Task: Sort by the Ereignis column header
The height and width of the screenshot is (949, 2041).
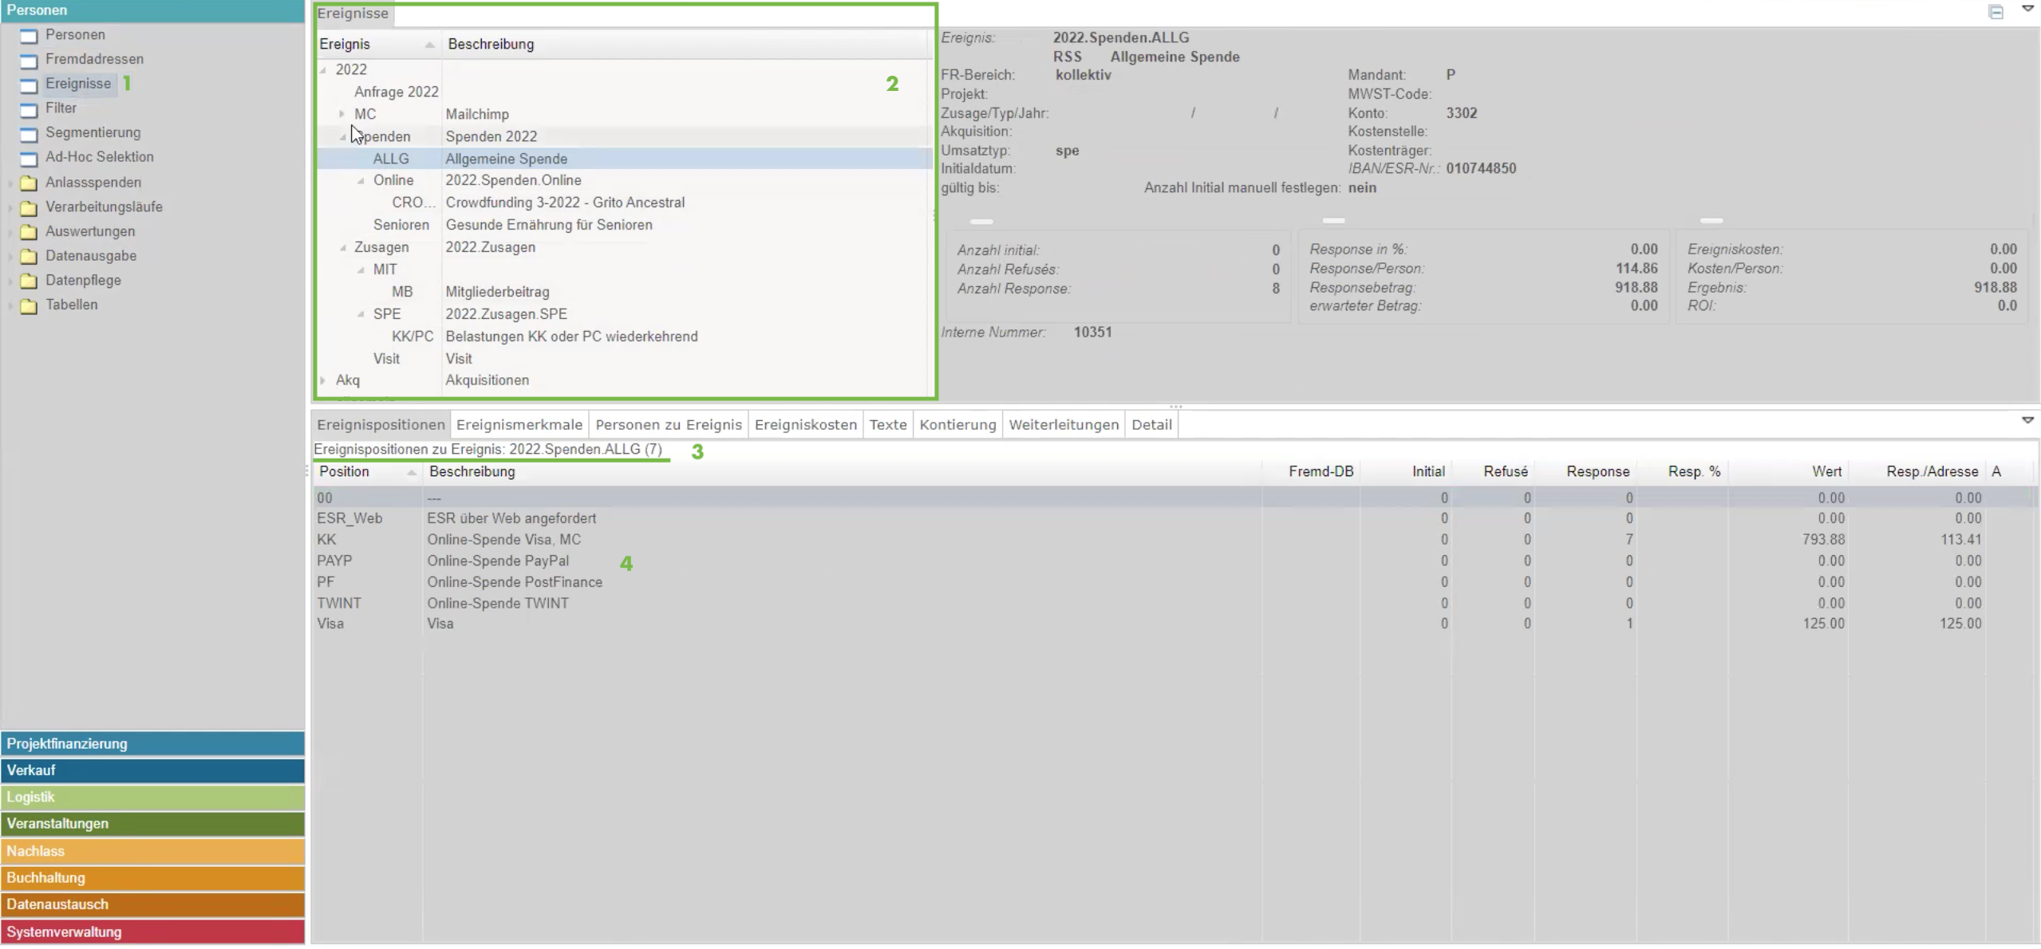Action: tap(345, 45)
